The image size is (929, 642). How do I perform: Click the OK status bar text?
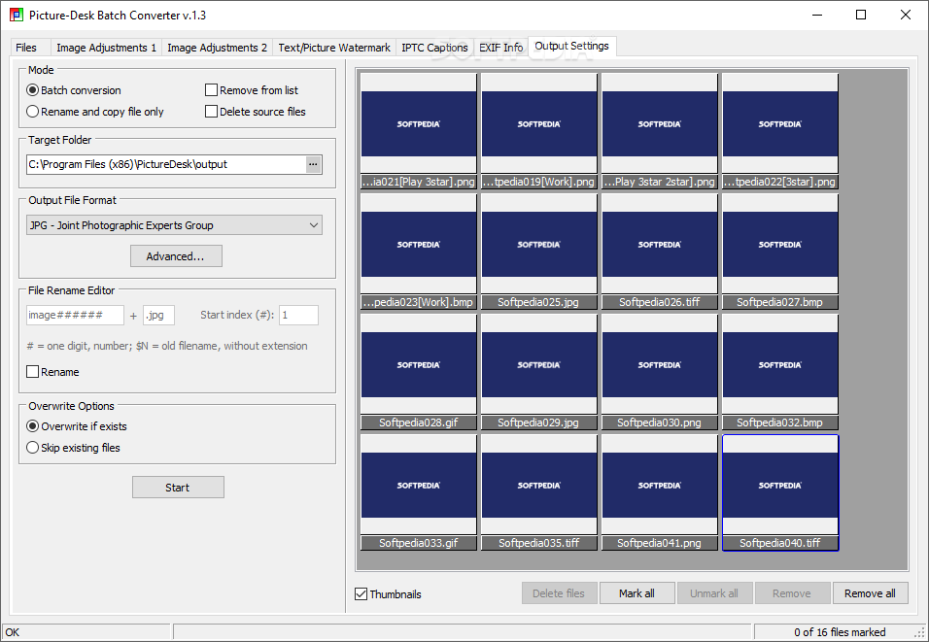(x=13, y=632)
